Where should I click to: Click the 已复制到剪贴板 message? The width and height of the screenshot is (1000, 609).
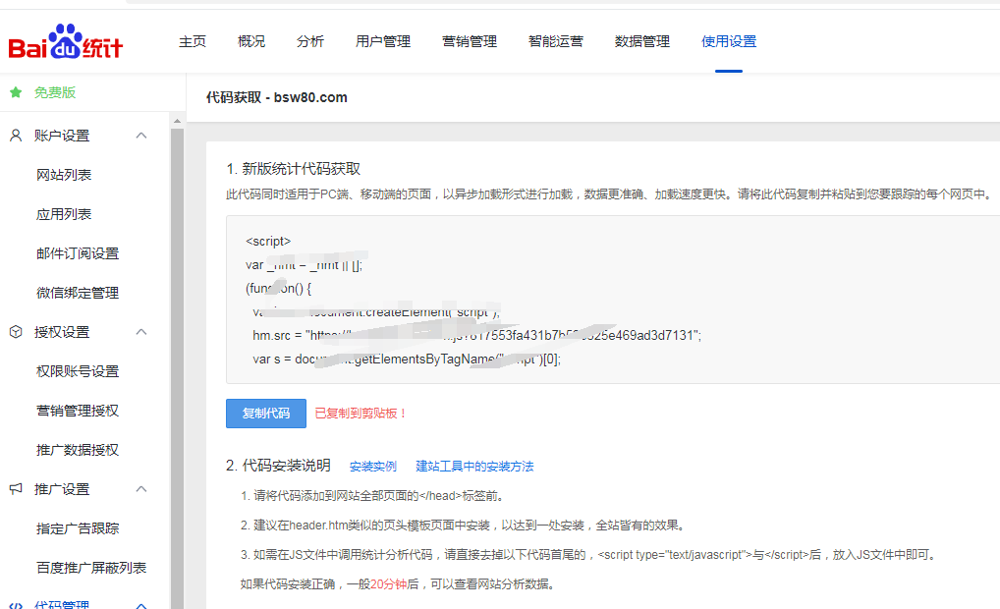pos(361,414)
